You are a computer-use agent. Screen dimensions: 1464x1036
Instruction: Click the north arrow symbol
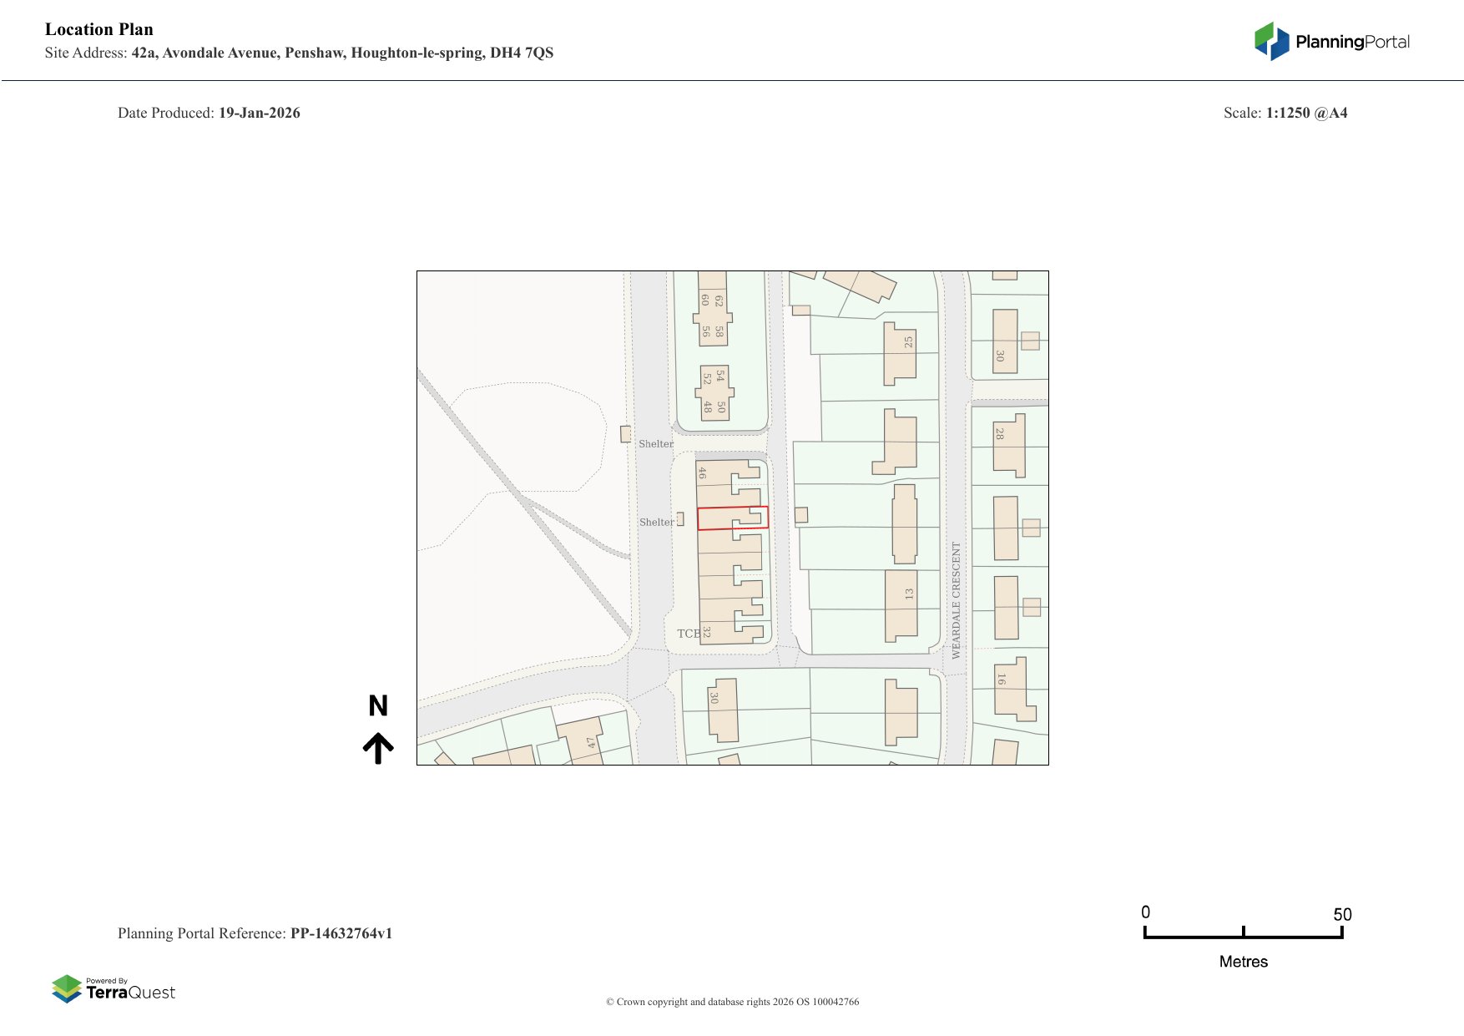(x=378, y=748)
